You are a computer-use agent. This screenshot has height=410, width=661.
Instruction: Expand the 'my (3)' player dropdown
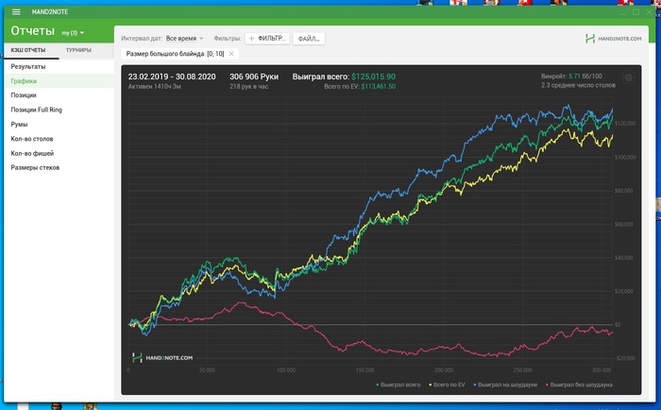[73, 32]
